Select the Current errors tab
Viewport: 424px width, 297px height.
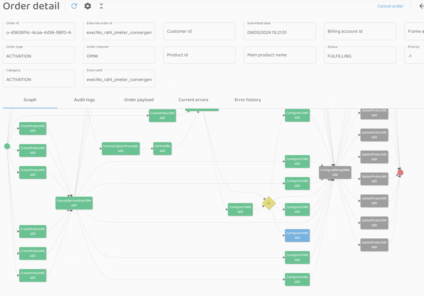[x=193, y=100]
